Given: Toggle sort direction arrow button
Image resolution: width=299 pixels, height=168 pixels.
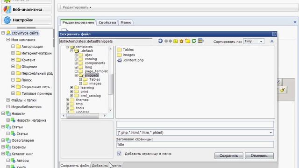Looking at the screenshot, I should (x=272, y=41).
